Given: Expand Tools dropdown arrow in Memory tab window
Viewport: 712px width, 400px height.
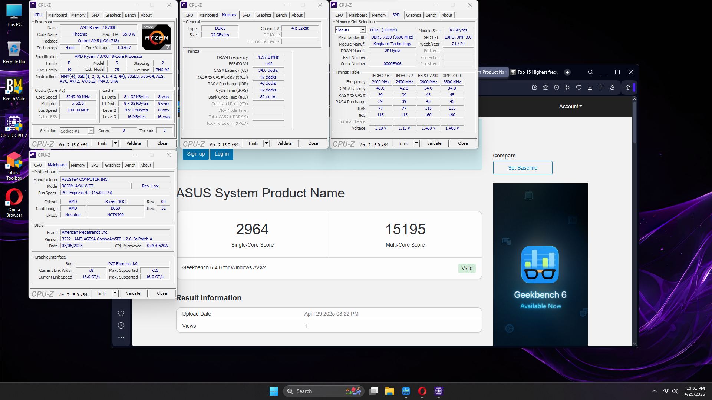Looking at the screenshot, I should (266, 143).
